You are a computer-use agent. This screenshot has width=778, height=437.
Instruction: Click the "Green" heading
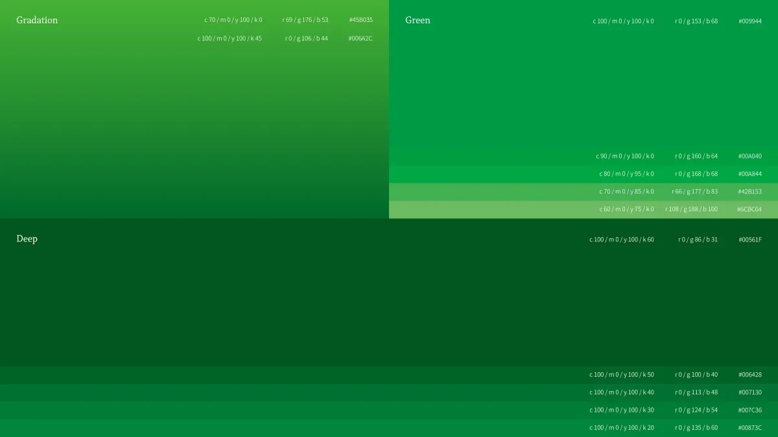pos(418,20)
